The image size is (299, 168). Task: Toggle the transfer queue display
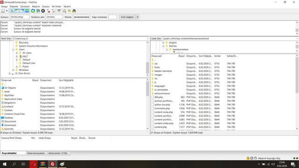click(27, 11)
